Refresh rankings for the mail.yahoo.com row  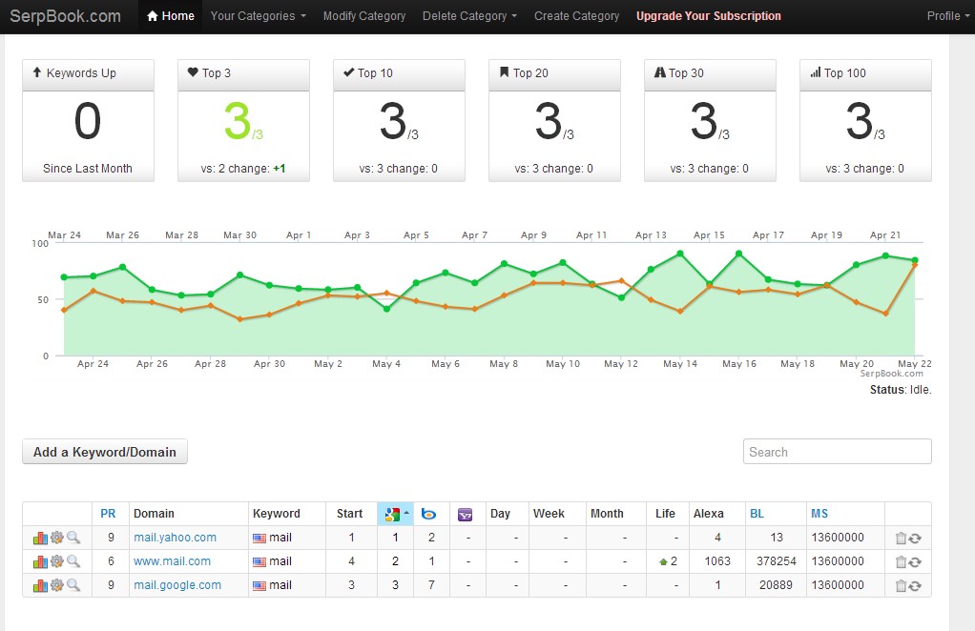[x=915, y=539]
